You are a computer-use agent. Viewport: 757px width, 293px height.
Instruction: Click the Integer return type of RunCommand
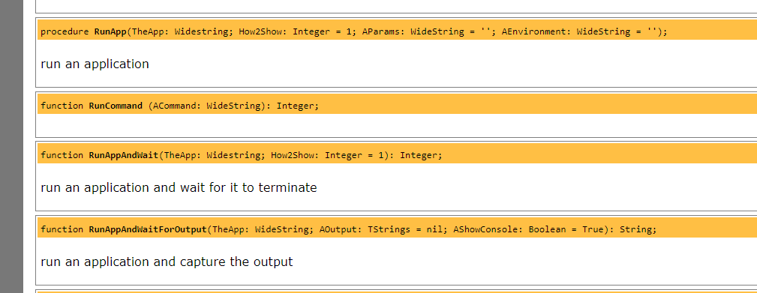coord(296,106)
